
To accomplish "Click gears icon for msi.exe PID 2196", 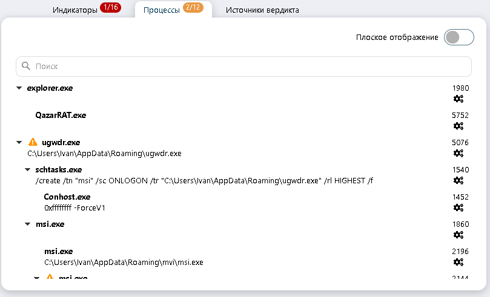I will pyautogui.click(x=459, y=262).
